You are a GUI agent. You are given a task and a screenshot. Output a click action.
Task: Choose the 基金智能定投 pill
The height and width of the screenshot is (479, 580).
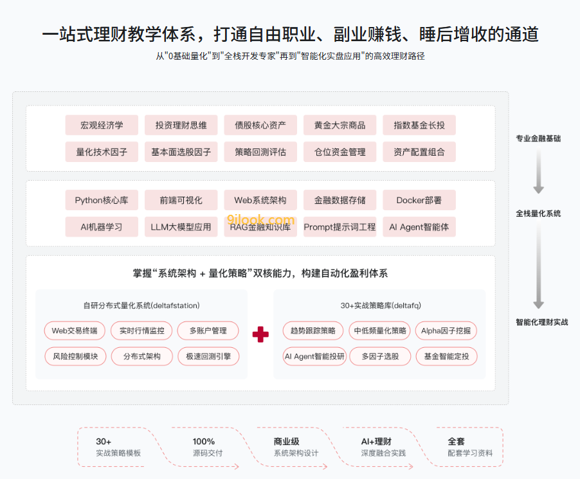446,356
